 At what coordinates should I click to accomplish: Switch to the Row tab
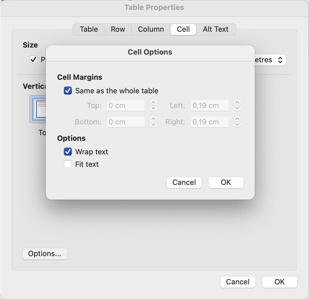coord(118,29)
